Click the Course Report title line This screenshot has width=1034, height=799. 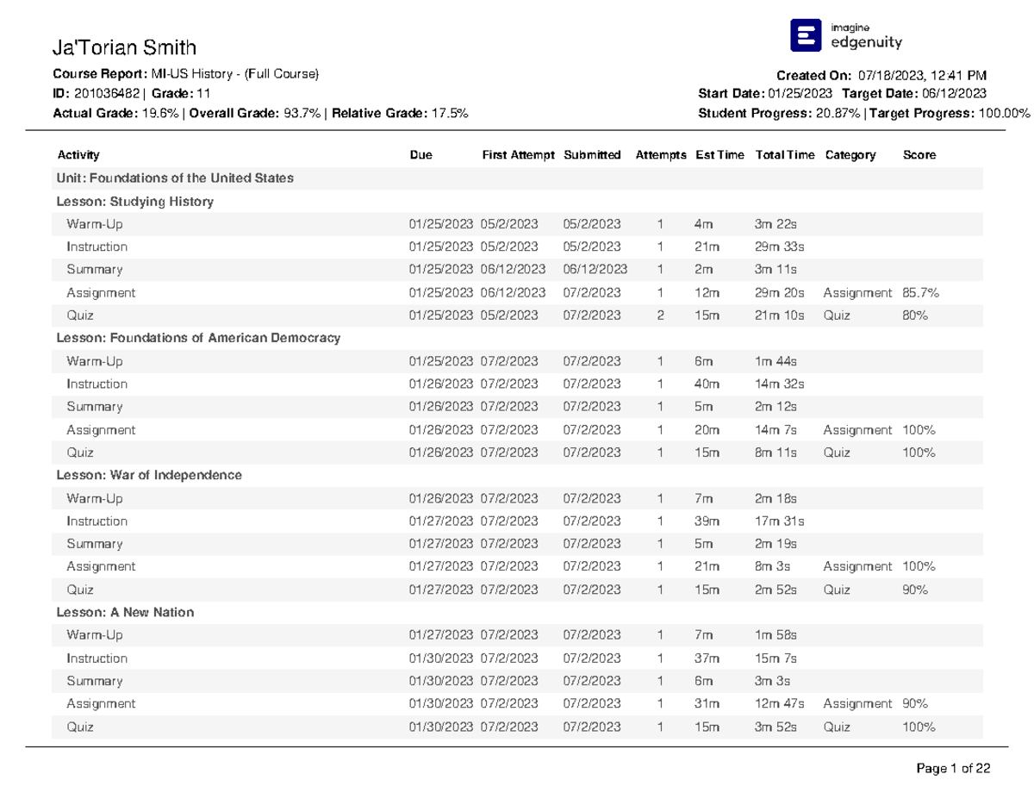click(x=186, y=75)
